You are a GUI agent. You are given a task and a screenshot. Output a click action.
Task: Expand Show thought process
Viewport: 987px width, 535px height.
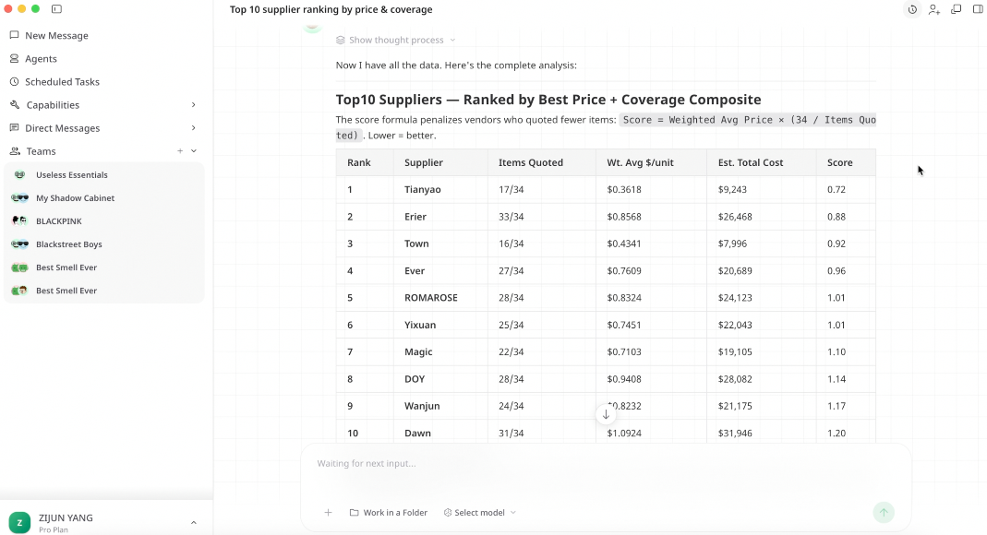click(396, 41)
